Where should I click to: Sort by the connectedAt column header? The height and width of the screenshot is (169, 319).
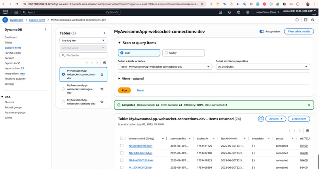click(178, 139)
